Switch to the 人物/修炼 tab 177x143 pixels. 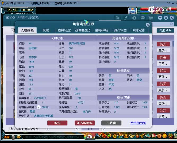(27, 30)
